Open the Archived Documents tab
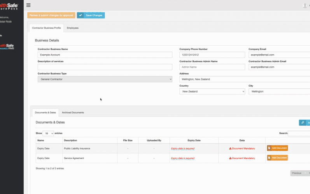310x194 pixels. pyautogui.click(x=73, y=113)
